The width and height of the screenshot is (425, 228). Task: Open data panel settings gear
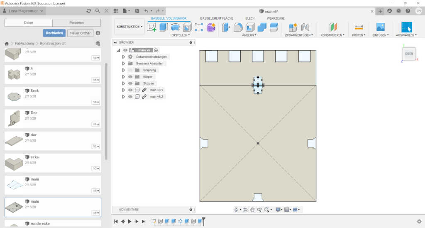tap(98, 33)
